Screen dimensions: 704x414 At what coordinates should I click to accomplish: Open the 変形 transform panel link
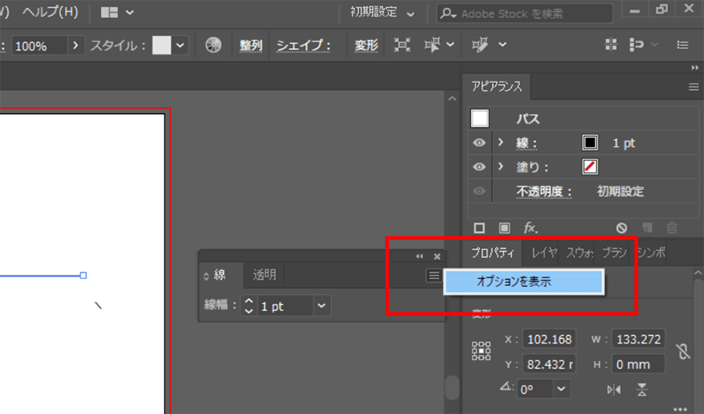click(366, 45)
